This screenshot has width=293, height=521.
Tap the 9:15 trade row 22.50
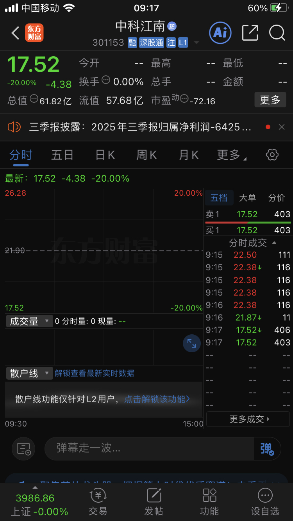[x=248, y=255]
